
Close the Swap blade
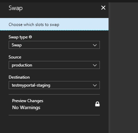[x=103, y=8]
